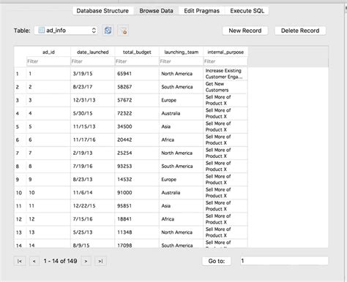The image size is (347, 282).
Task: Select Asia cell in row 11
Action: 181,206
